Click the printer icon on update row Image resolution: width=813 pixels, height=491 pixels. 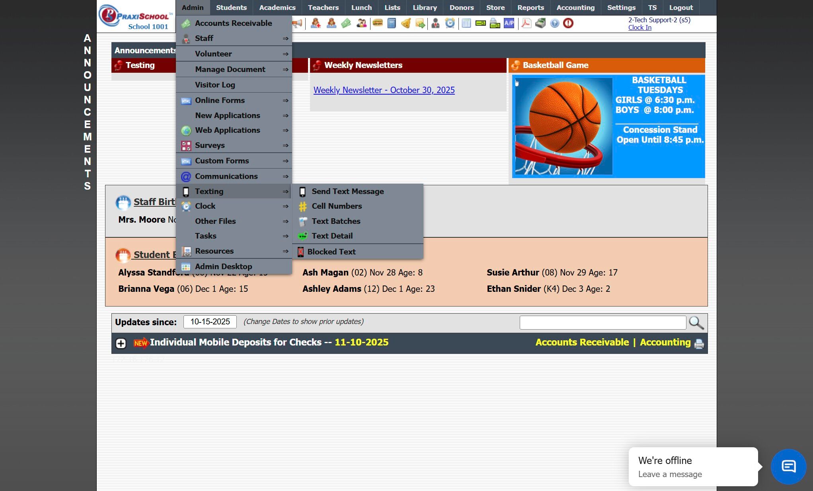tap(699, 343)
